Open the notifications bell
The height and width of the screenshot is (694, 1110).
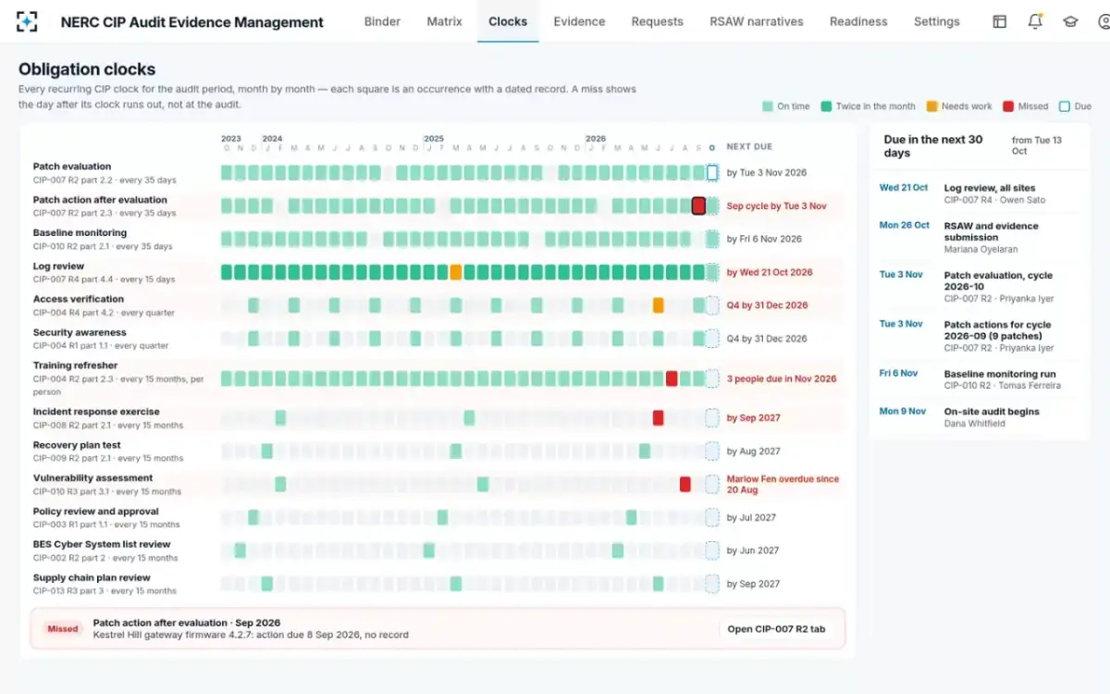[1035, 21]
